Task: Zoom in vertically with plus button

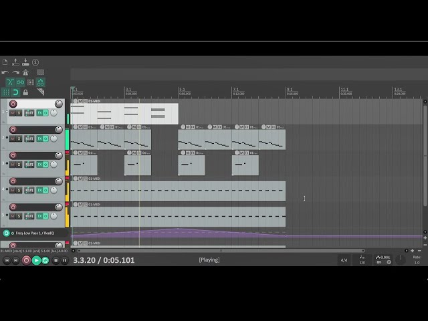Action: [x=425, y=238]
